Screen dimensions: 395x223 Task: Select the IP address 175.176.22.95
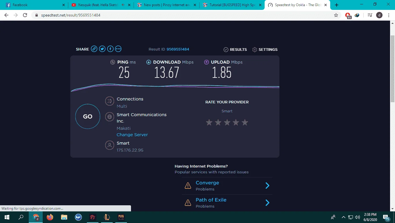(x=130, y=150)
